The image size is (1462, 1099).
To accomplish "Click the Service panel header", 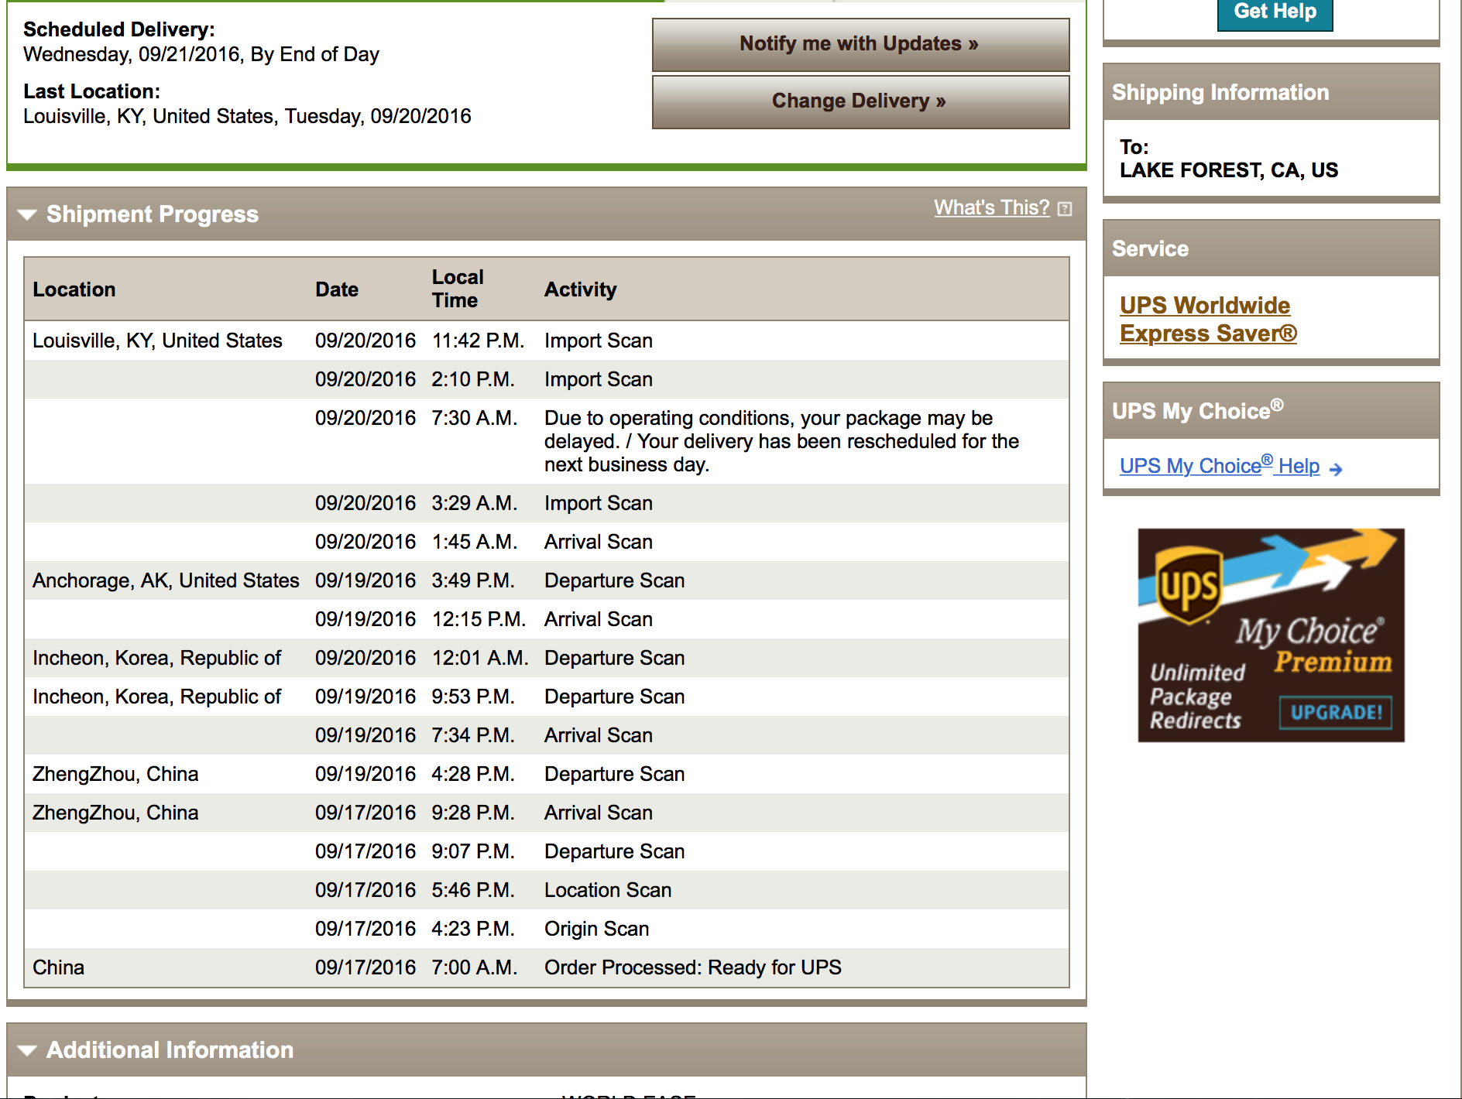I will (x=1271, y=248).
